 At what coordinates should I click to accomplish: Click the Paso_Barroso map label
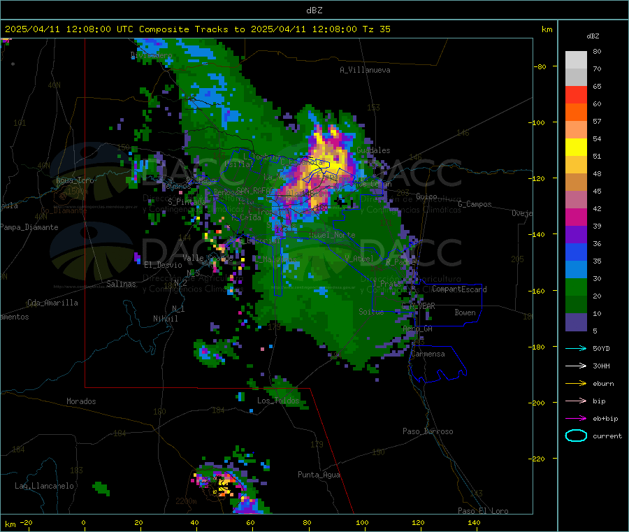coord(428,431)
